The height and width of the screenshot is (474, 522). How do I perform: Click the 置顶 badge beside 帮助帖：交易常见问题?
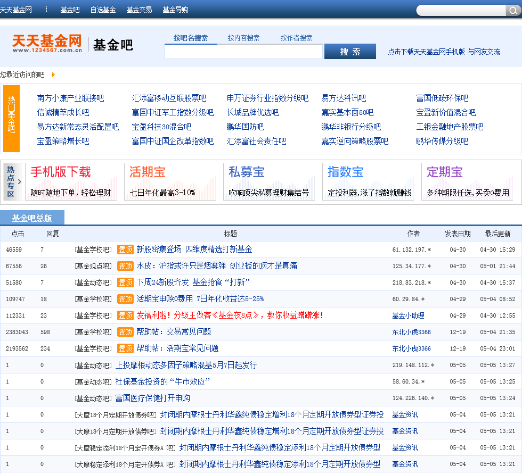pos(125,332)
